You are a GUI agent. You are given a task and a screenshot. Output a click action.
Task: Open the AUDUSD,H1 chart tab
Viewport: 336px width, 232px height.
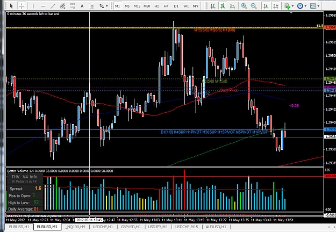coord(216,227)
